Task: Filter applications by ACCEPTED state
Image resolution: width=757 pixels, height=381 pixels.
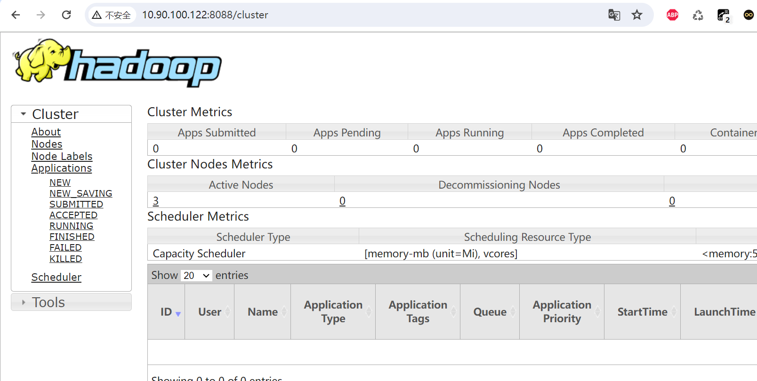Action: pos(73,215)
